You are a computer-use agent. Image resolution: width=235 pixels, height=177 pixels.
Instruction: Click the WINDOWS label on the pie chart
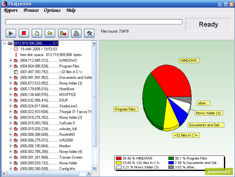[189, 60]
